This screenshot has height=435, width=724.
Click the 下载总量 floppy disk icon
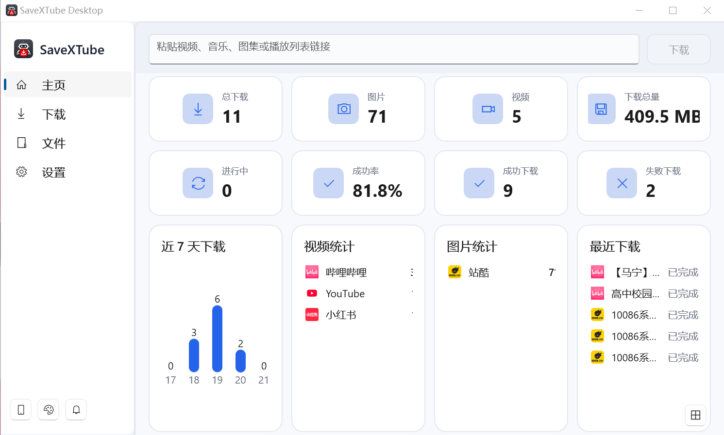click(601, 109)
